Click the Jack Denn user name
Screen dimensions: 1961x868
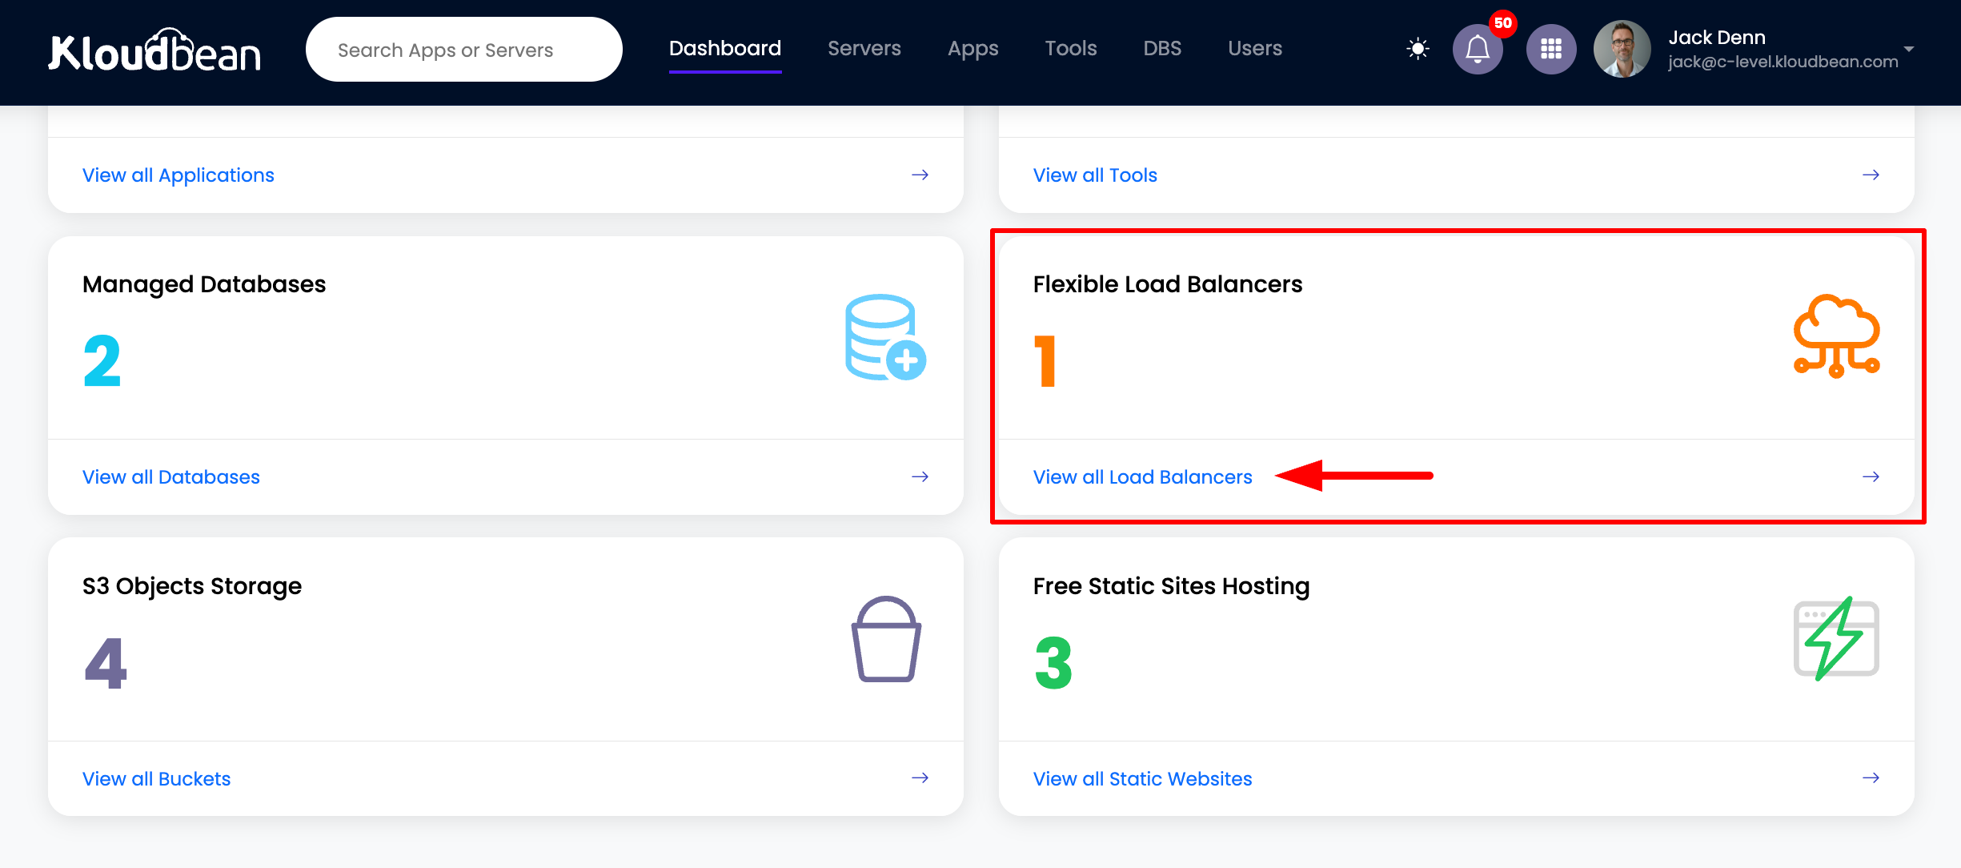pyautogui.click(x=1717, y=38)
